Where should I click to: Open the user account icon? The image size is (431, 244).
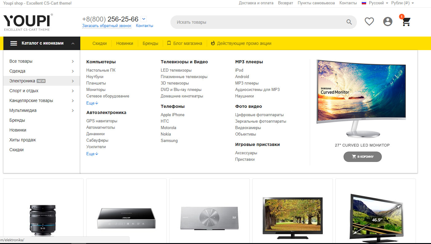388,22
